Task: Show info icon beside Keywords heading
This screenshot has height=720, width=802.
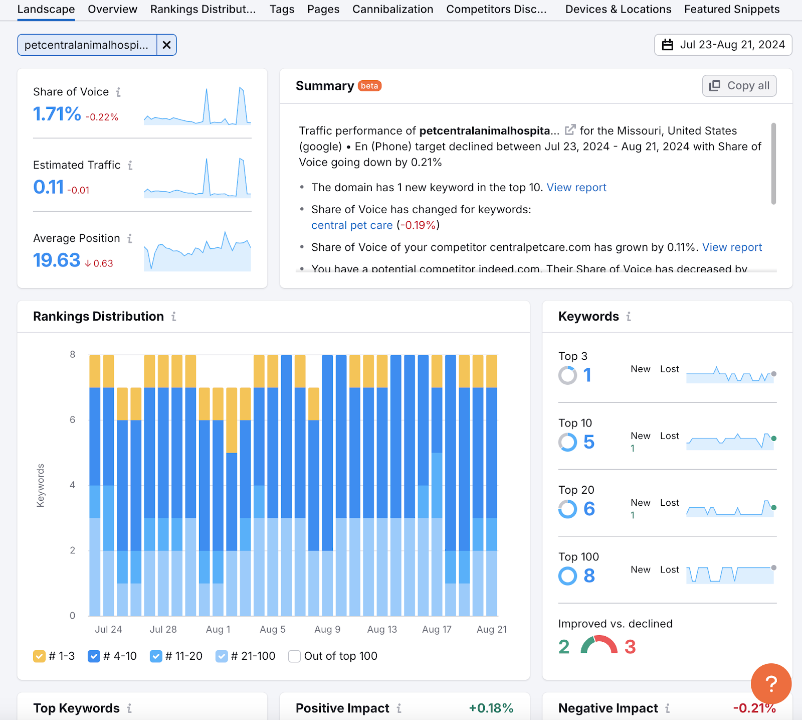Action: tap(628, 317)
